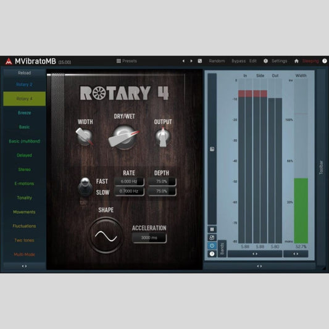Click the Edit button

tap(253, 61)
